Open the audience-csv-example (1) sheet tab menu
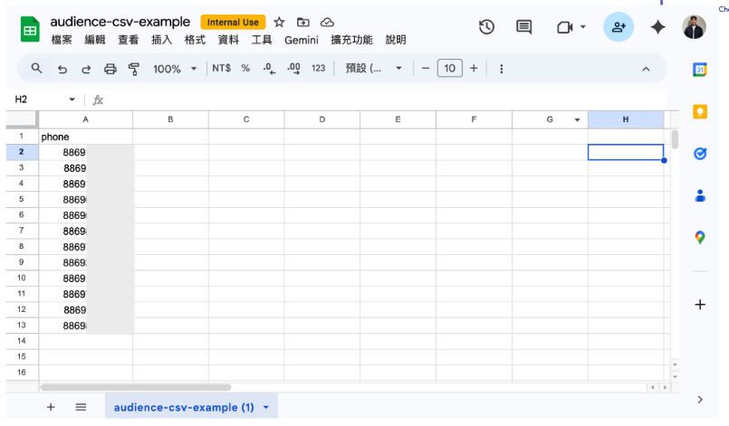729x426 pixels. pos(266,408)
